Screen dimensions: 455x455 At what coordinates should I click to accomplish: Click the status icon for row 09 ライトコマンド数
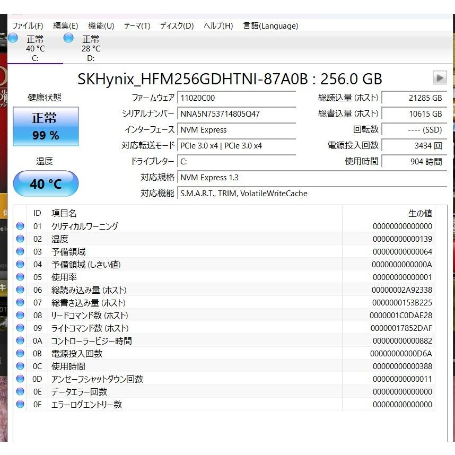coord(20,328)
